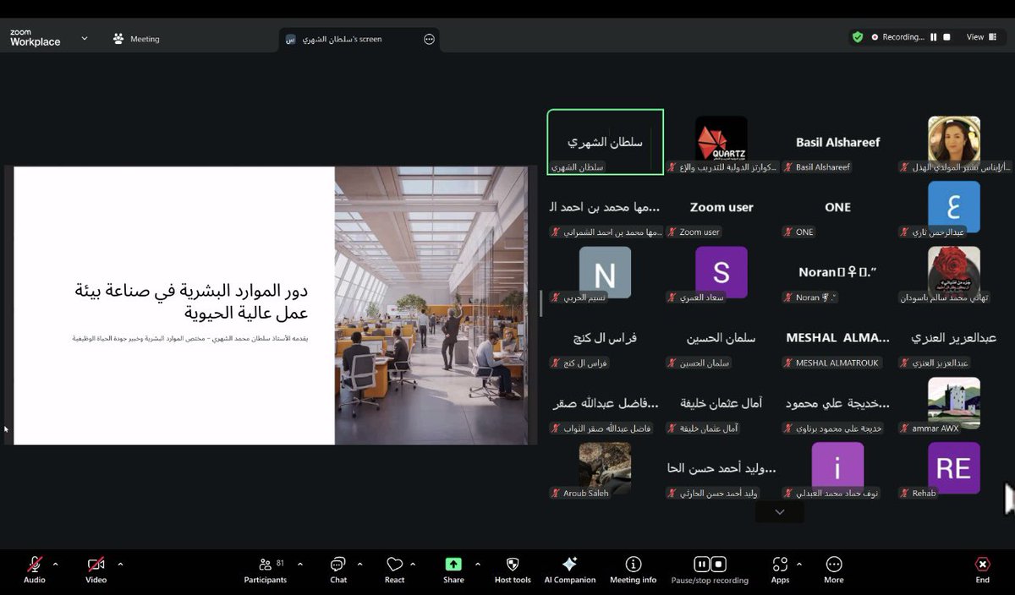Click the green Share screen icon
The width and height of the screenshot is (1015, 595).
tap(453, 565)
